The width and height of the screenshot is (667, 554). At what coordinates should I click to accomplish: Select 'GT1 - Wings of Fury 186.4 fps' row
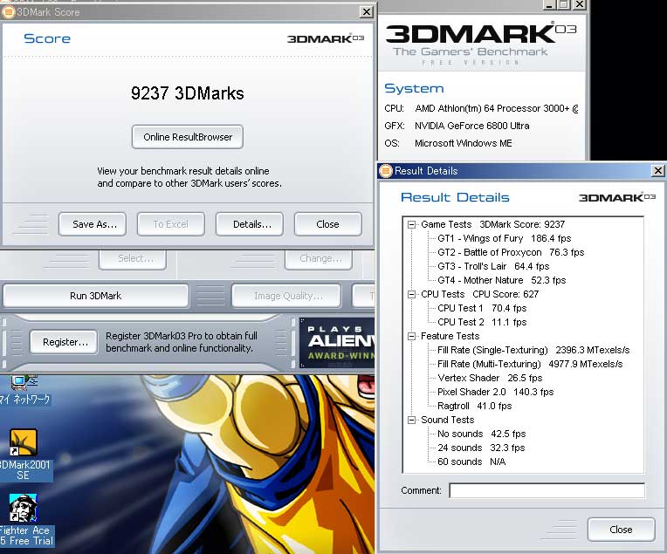pos(504,238)
